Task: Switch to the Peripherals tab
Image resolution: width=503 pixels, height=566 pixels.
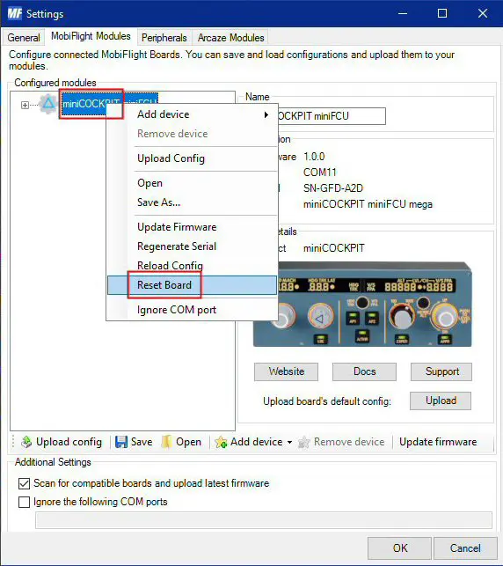Action: (x=164, y=38)
